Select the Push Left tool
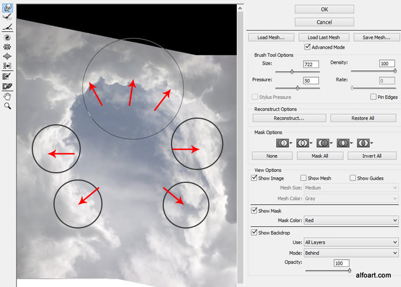 8,66
